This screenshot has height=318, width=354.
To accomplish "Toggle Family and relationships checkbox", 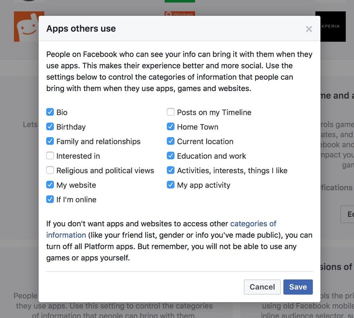I will pyautogui.click(x=50, y=142).
